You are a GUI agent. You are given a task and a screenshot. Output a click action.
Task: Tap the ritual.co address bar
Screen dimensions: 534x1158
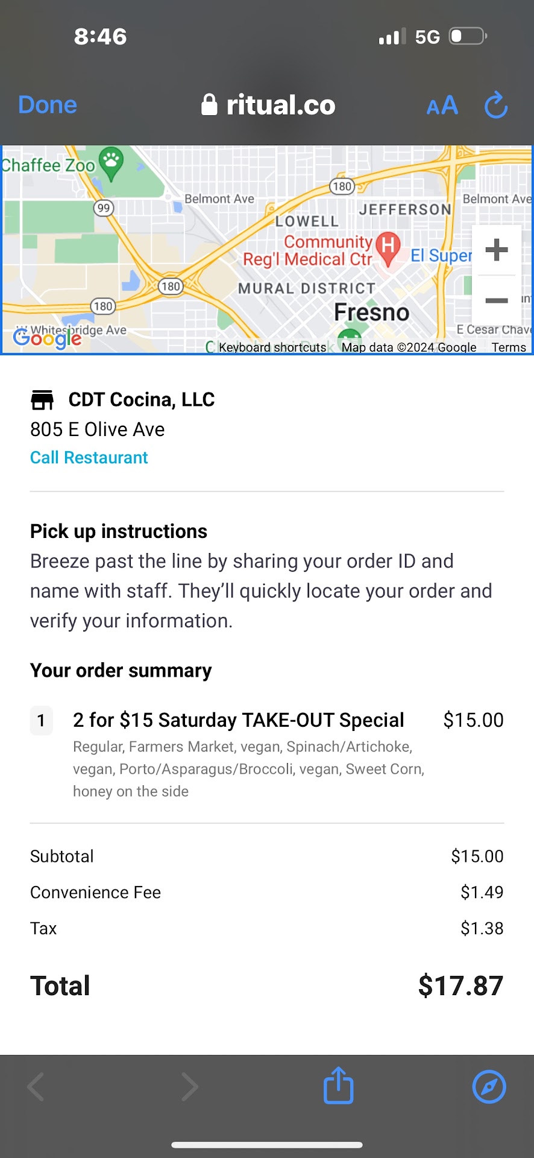coord(268,106)
